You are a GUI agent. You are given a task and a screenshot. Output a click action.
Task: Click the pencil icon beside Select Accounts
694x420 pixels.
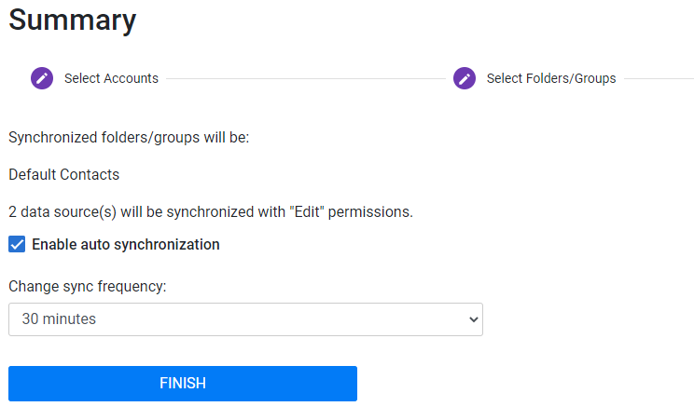[42, 78]
